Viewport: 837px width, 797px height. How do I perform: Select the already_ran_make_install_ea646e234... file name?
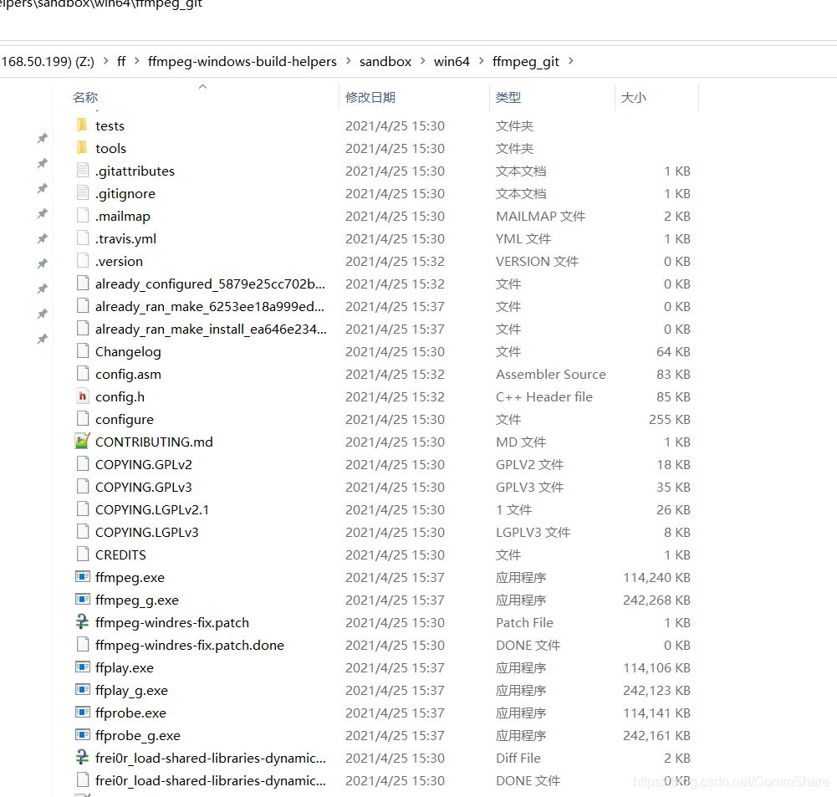[x=211, y=329]
